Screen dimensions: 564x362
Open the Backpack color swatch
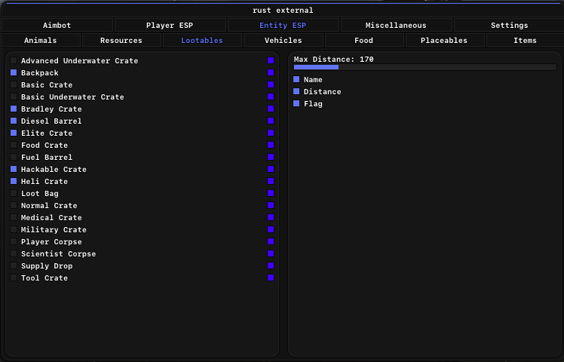(x=271, y=72)
